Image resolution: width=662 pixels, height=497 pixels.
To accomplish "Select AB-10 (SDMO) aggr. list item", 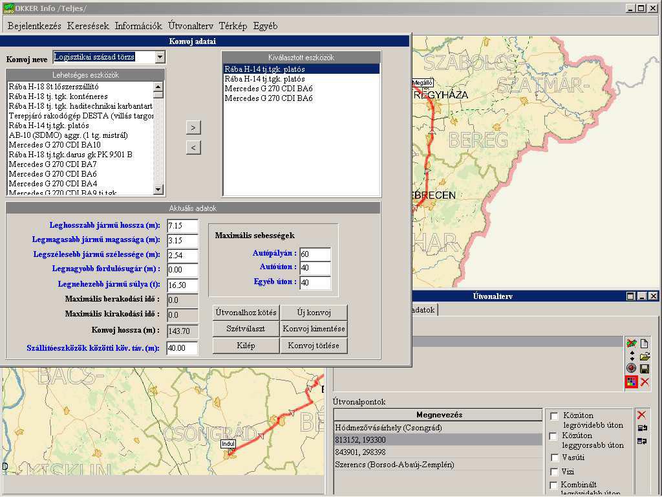I will tap(80, 135).
